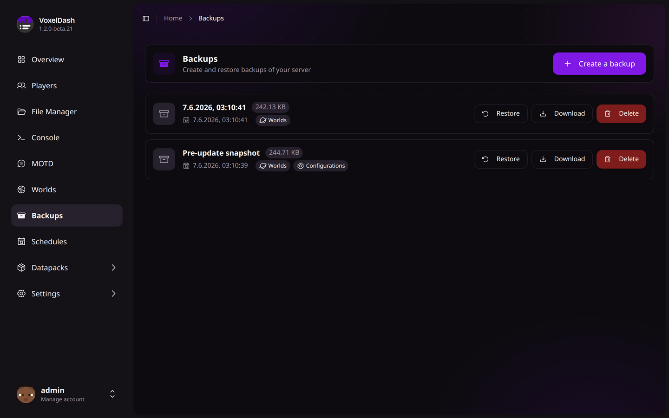The height and width of the screenshot is (418, 669).
Task: Delete the Pre-update snapshot backup
Action: [621, 159]
